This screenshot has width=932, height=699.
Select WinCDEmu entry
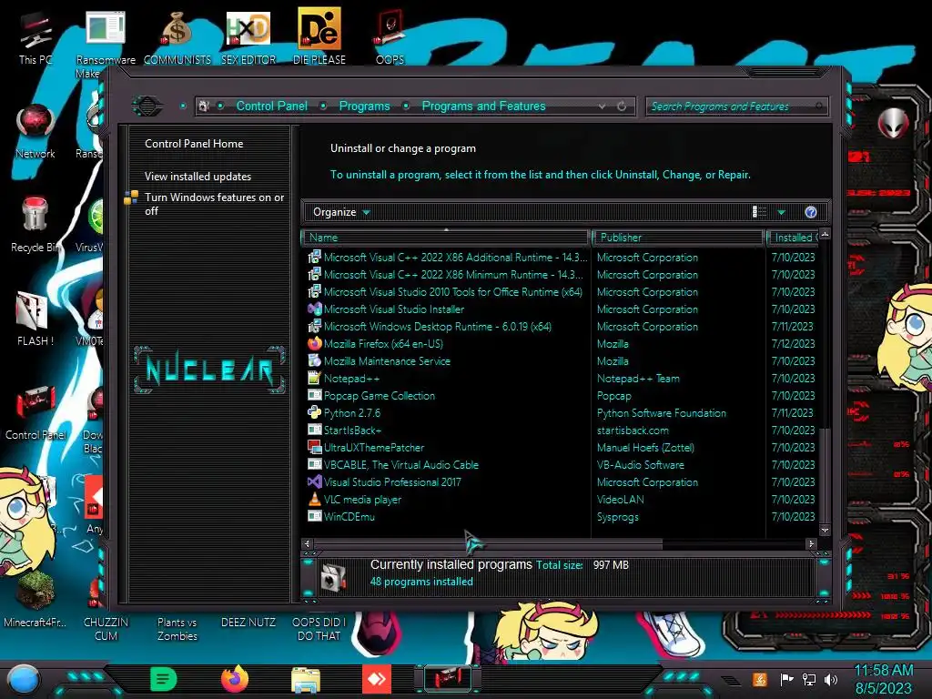click(349, 517)
